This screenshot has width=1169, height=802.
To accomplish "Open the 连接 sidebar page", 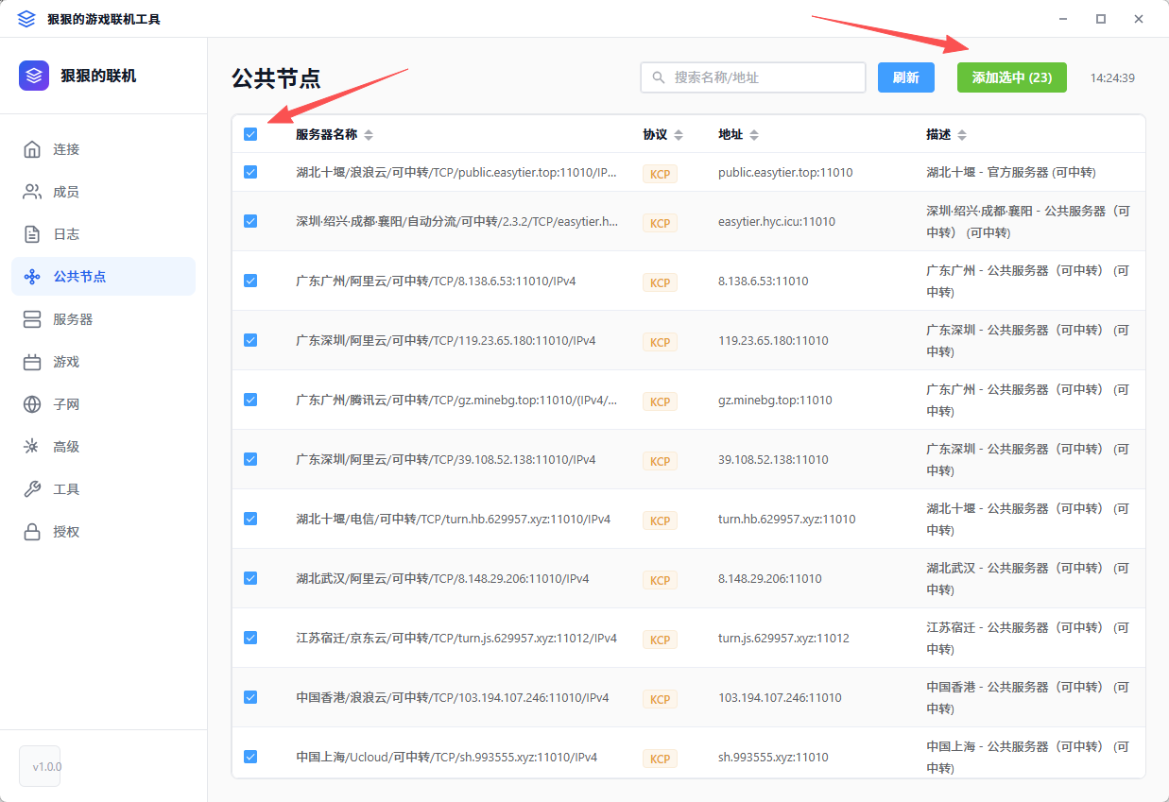I will click(104, 149).
